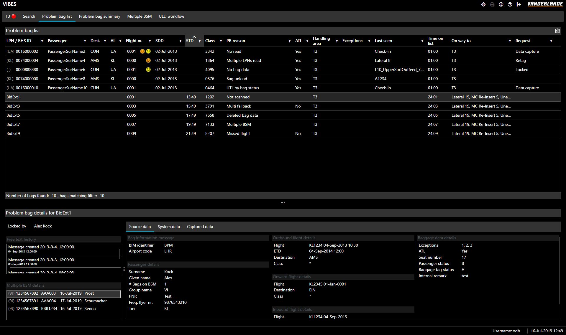The image size is (566, 335).
Task: Open filter for Class column
Action: coord(221,41)
